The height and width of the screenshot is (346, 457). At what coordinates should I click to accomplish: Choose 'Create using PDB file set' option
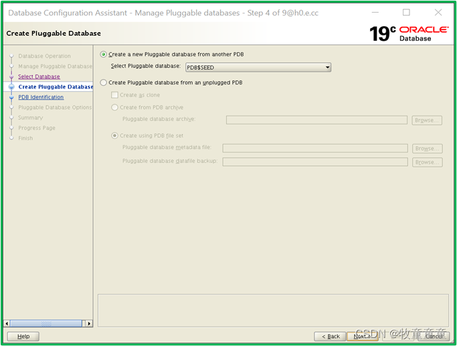click(x=114, y=136)
